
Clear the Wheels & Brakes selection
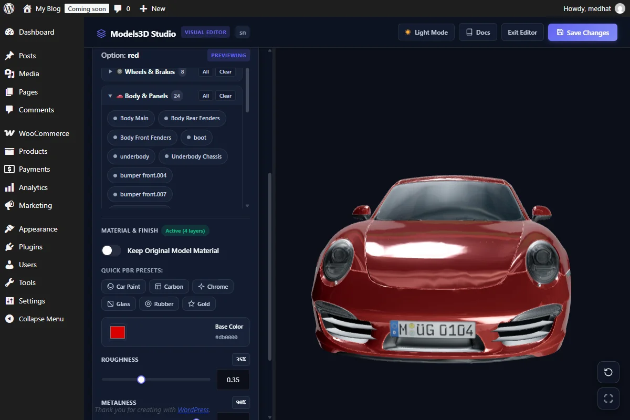(226, 72)
